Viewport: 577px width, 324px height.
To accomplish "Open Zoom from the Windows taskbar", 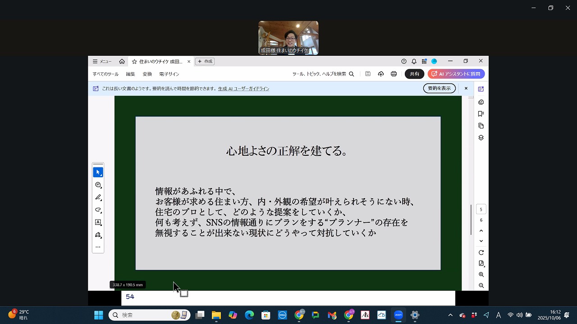I will 398,315.
